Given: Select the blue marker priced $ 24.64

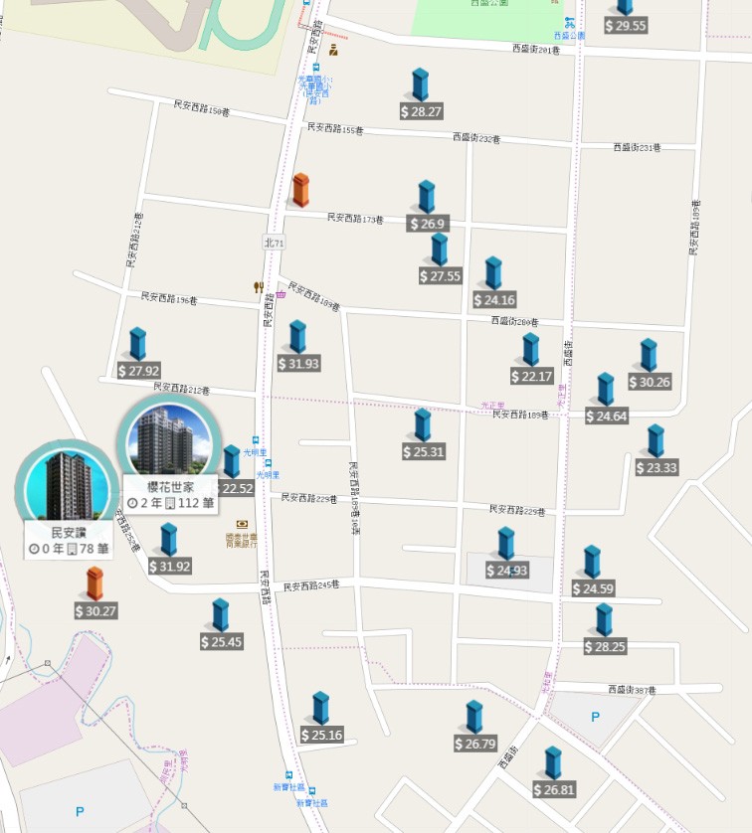Looking at the screenshot, I should click(x=606, y=389).
